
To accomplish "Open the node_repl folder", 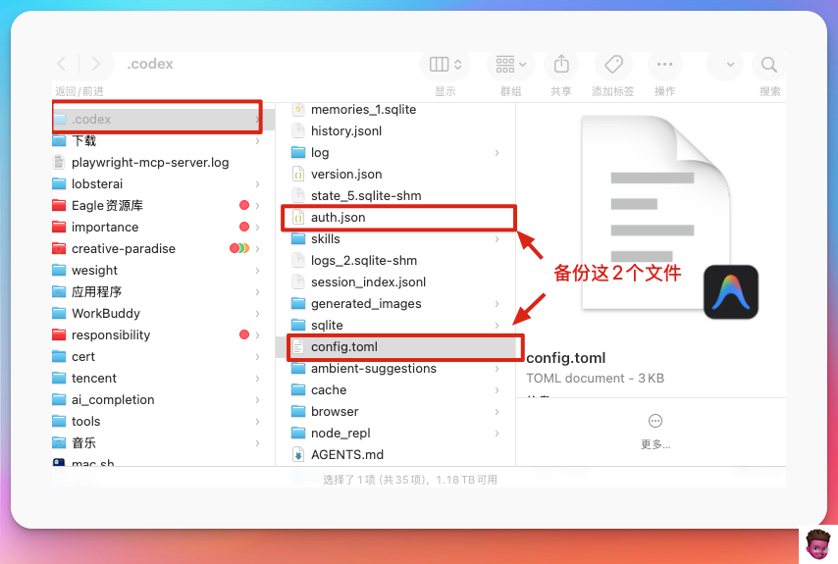I will click(x=395, y=434).
